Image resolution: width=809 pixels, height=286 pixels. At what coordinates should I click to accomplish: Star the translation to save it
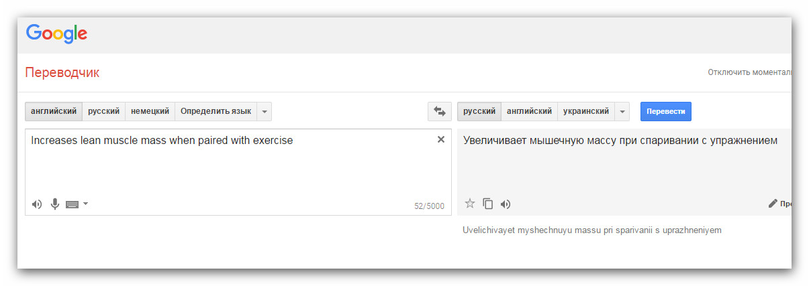[x=470, y=204]
